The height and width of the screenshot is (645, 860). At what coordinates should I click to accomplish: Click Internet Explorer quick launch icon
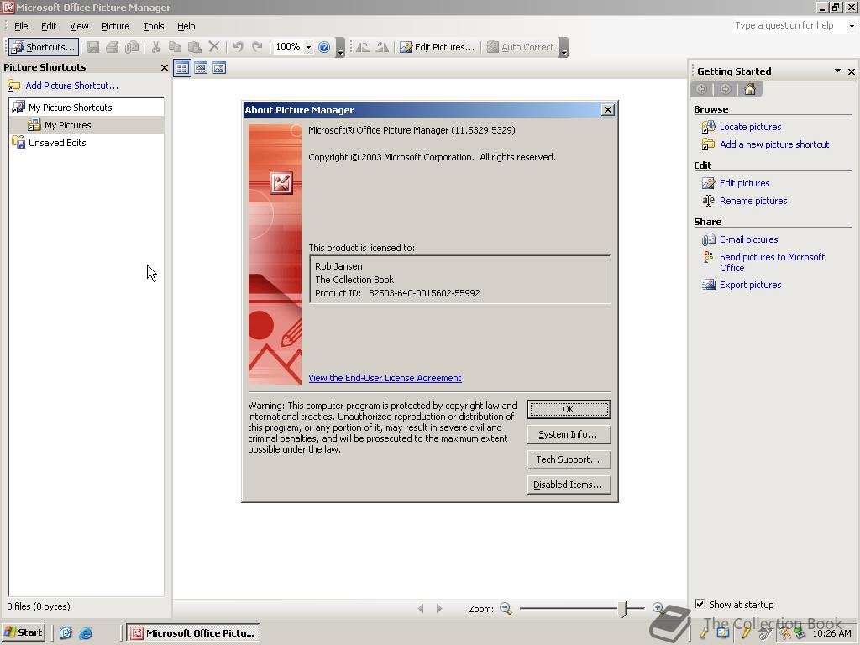(86, 633)
